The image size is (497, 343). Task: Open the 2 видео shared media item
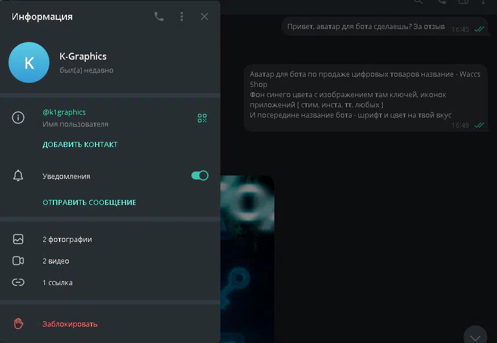pyautogui.click(x=56, y=261)
